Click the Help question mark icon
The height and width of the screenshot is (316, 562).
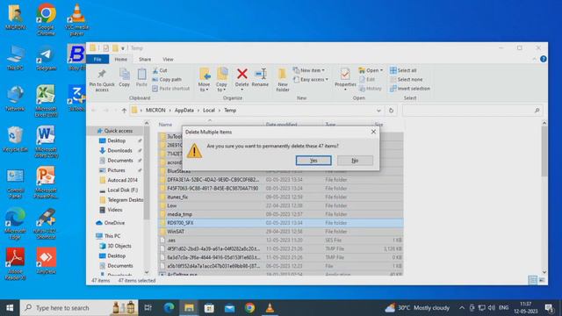click(x=544, y=59)
